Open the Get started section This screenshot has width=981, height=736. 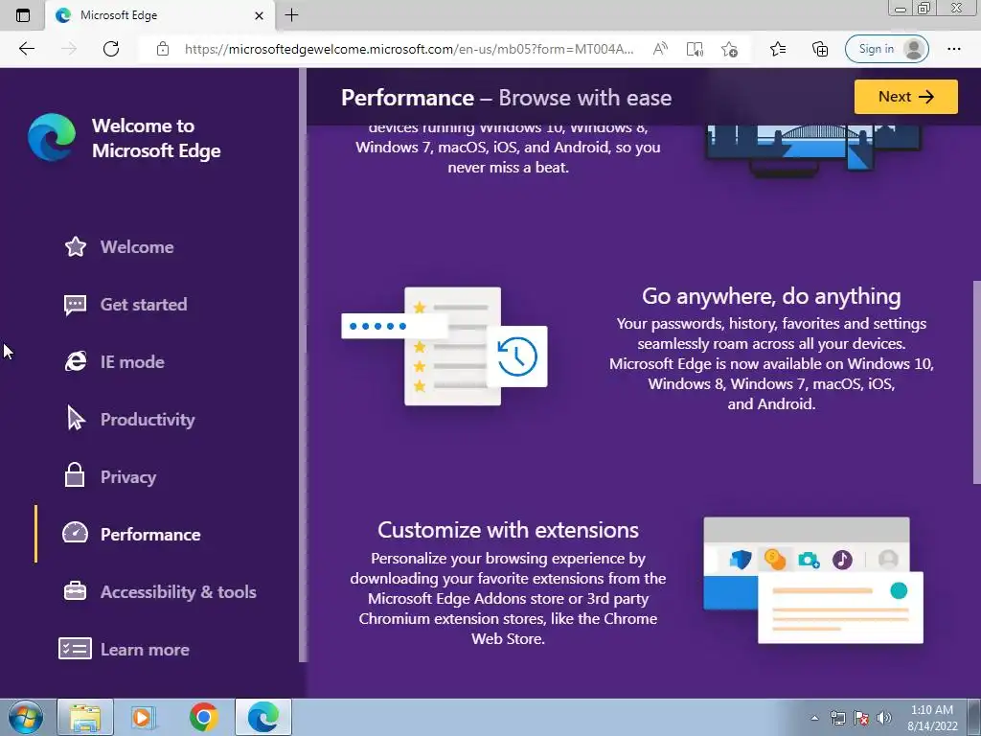click(144, 305)
